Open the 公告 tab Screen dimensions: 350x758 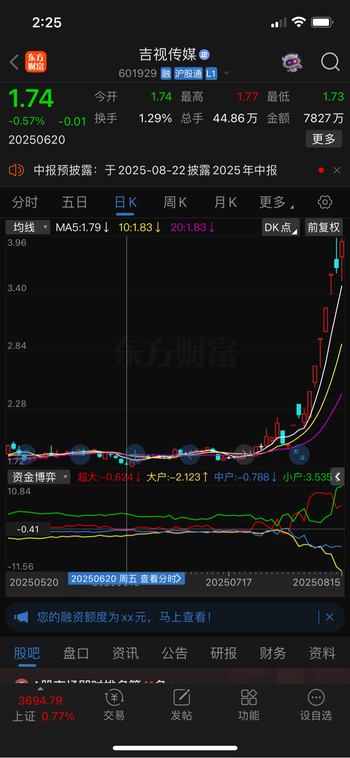(175, 653)
